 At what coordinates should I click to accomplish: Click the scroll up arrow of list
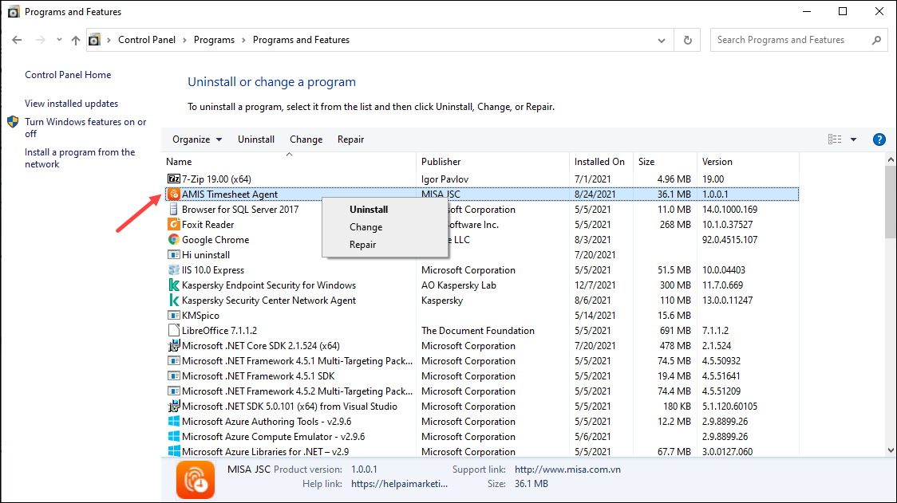point(891,159)
